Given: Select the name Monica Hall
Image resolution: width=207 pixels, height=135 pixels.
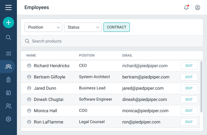Looking at the screenshot, I should point(45,111).
